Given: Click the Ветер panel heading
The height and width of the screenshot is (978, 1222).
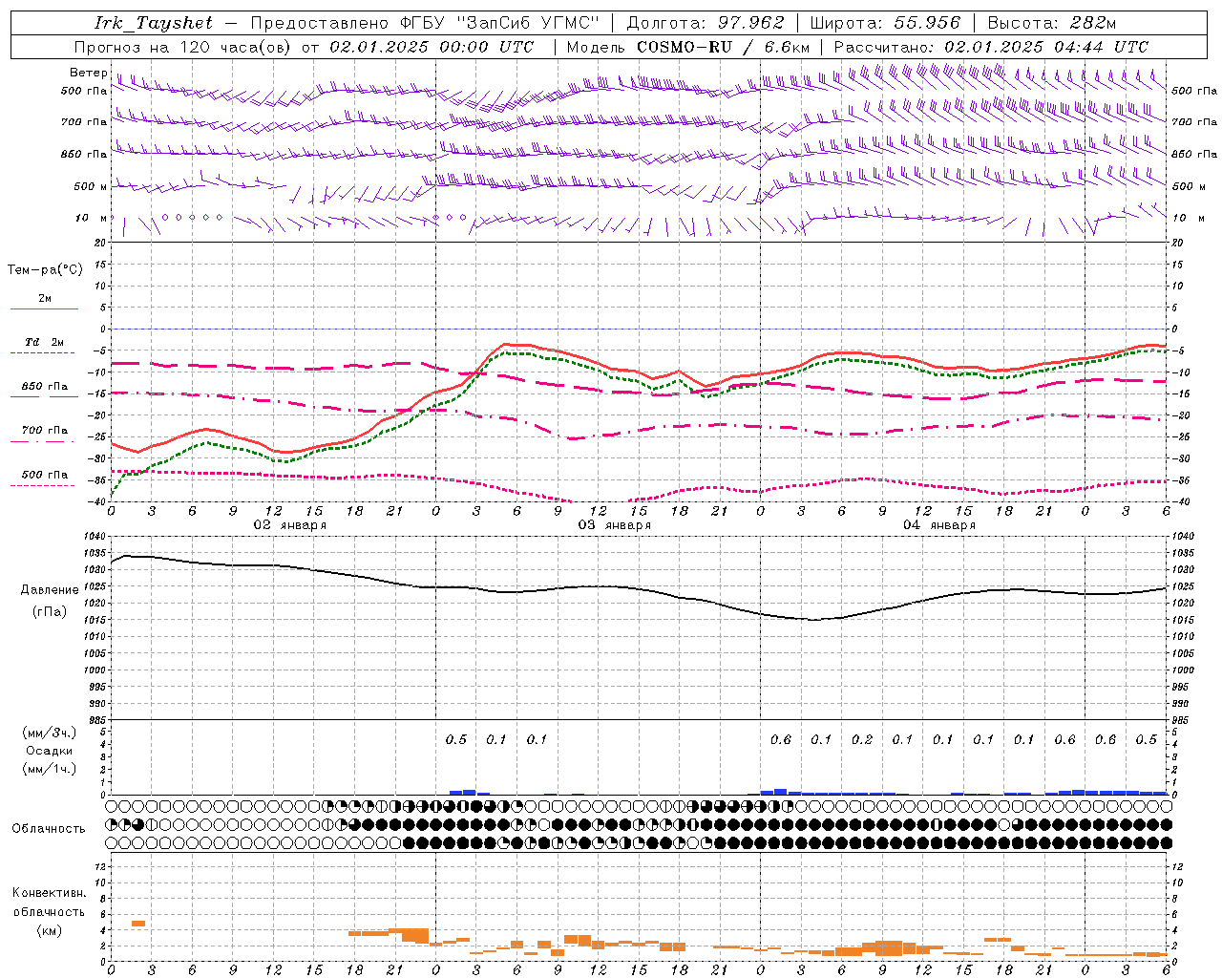Looking at the screenshot, I should pos(88,73).
